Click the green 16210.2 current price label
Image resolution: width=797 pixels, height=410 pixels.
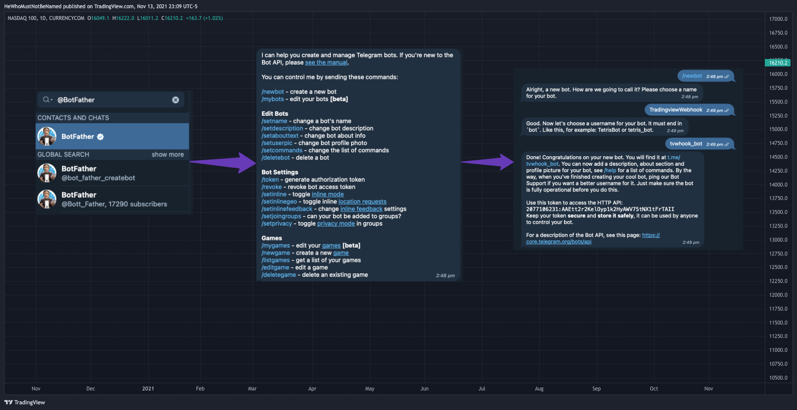pos(778,63)
